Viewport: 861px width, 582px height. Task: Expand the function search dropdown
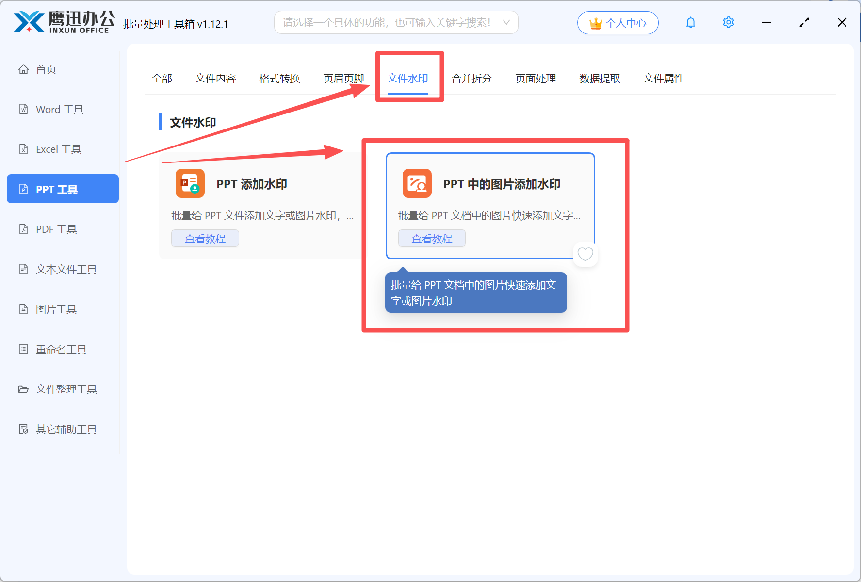506,22
